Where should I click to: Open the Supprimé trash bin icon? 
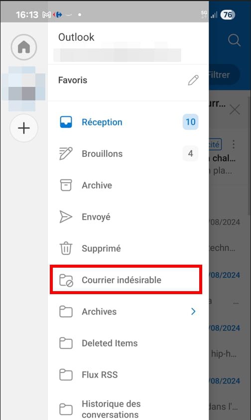[x=66, y=248]
